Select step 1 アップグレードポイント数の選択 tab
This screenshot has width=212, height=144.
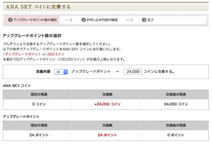(x=32, y=20)
